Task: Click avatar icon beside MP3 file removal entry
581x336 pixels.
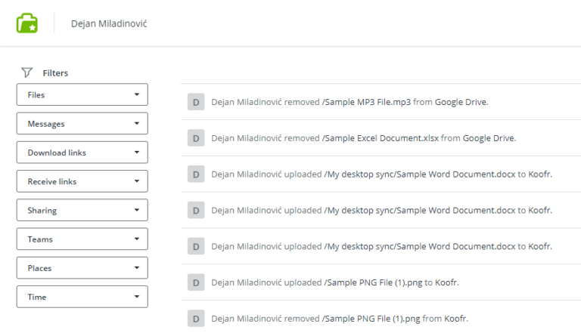Action: pos(196,103)
